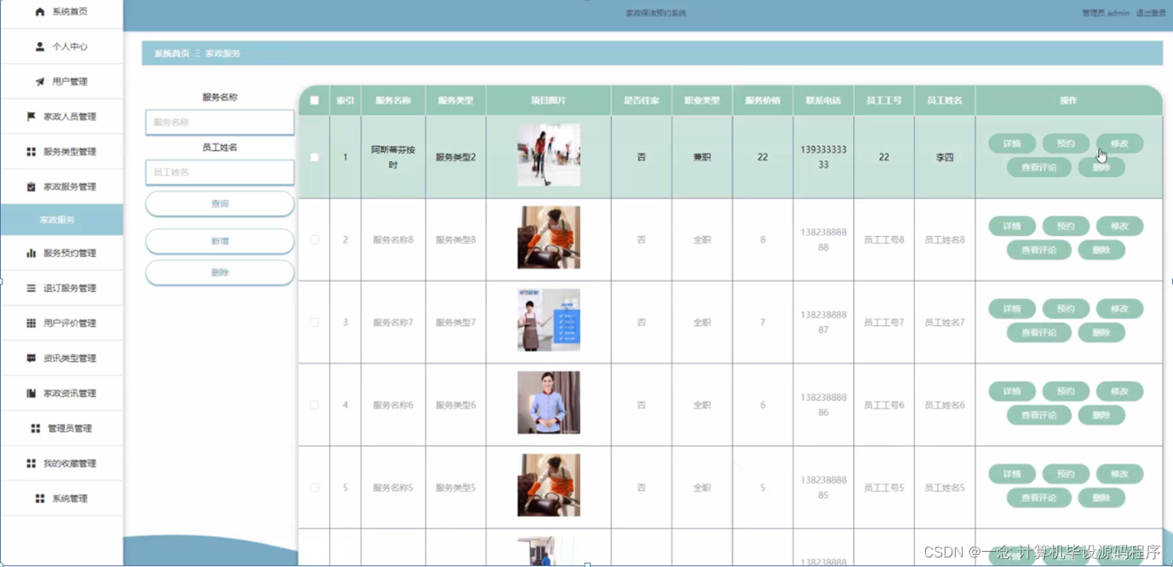Click the chart icon beside 家政资讯管理

[31, 393]
